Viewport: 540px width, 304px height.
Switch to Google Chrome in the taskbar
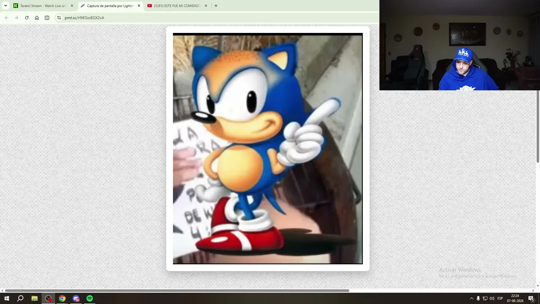[62, 299]
